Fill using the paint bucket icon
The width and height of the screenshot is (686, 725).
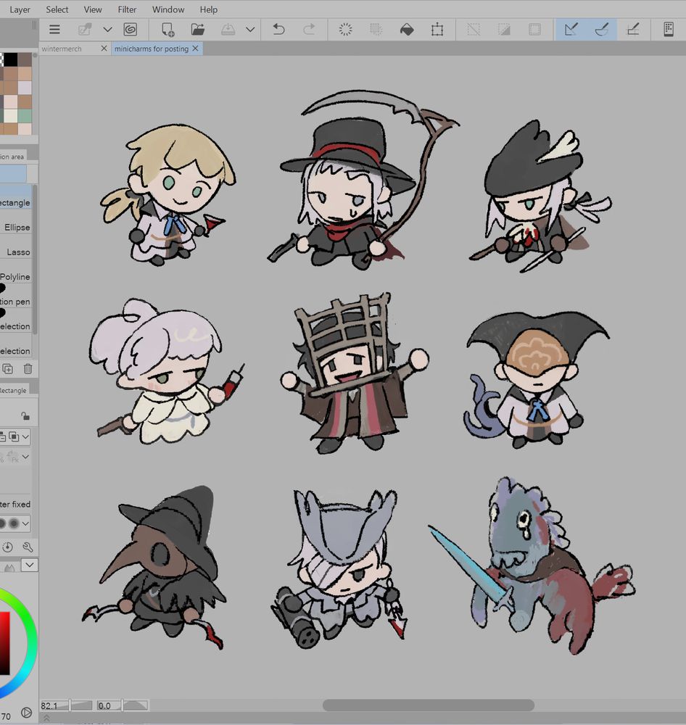[407, 30]
